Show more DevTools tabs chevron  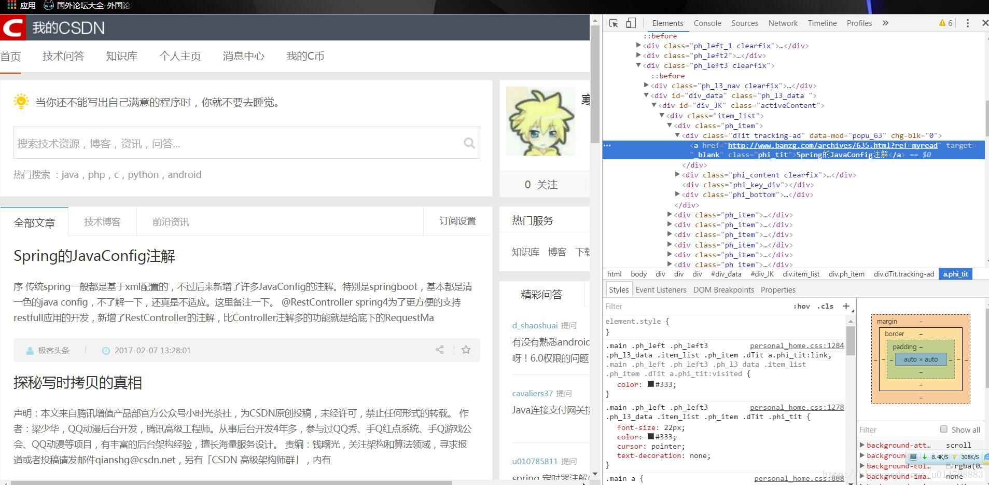pyautogui.click(x=885, y=23)
